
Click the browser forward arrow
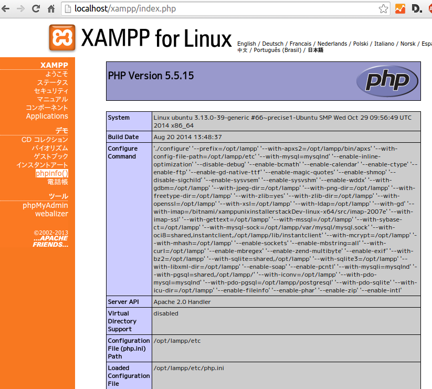(20, 9)
